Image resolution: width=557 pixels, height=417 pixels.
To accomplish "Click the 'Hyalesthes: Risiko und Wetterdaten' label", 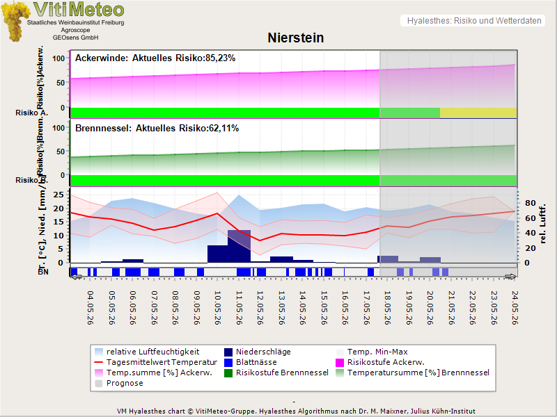I will tap(474, 21).
